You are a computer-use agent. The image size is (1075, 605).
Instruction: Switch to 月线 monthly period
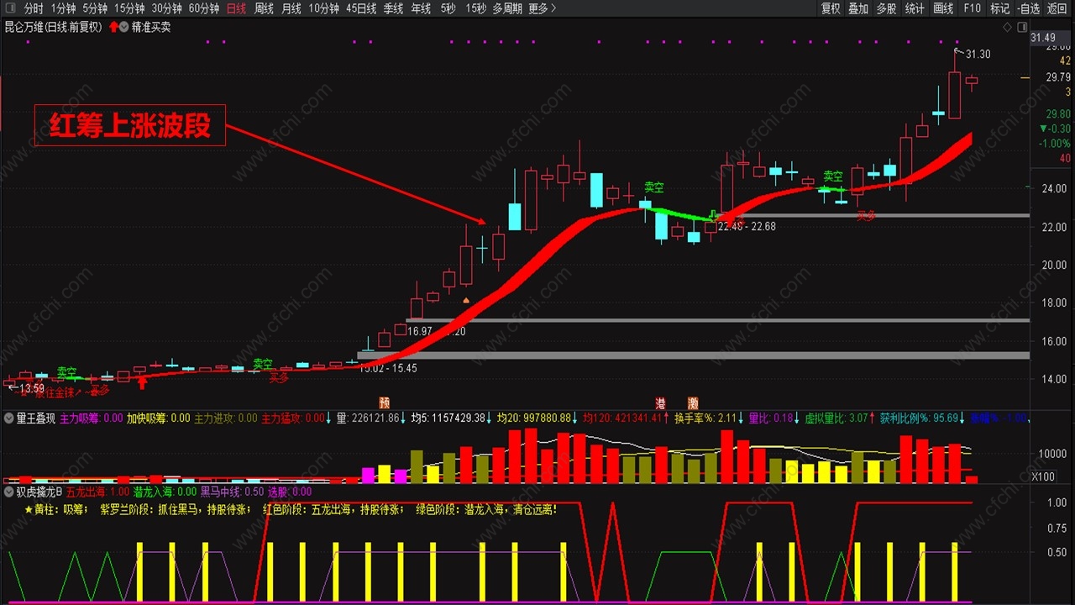click(x=291, y=8)
